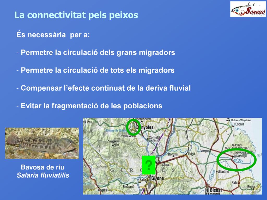Click the "Puigsou 992" peak label

(113, 143)
